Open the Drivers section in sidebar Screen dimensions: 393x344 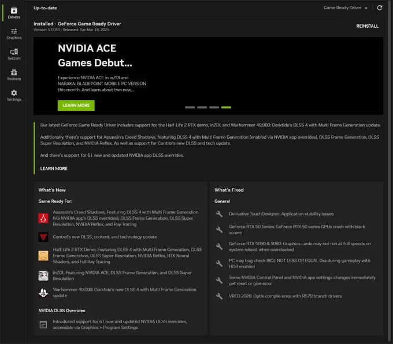pyautogui.click(x=14, y=13)
